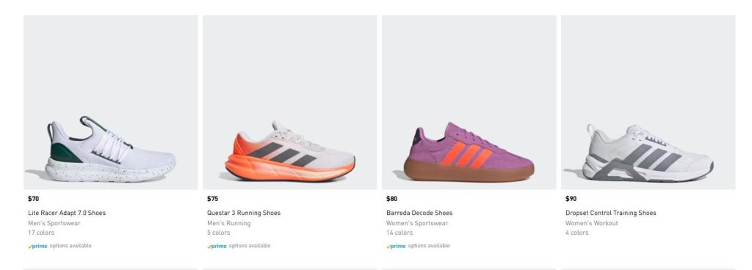The height and width of the screenshot is (270, 752).
Task: Click the Questar 3 Running Shoes title
Action: point(244,213)
